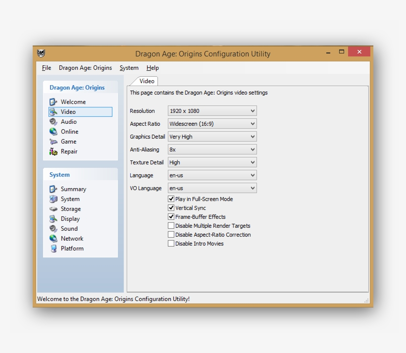
Task: Toggle the Vertical Sync checkbox
Action: point(171,208)
